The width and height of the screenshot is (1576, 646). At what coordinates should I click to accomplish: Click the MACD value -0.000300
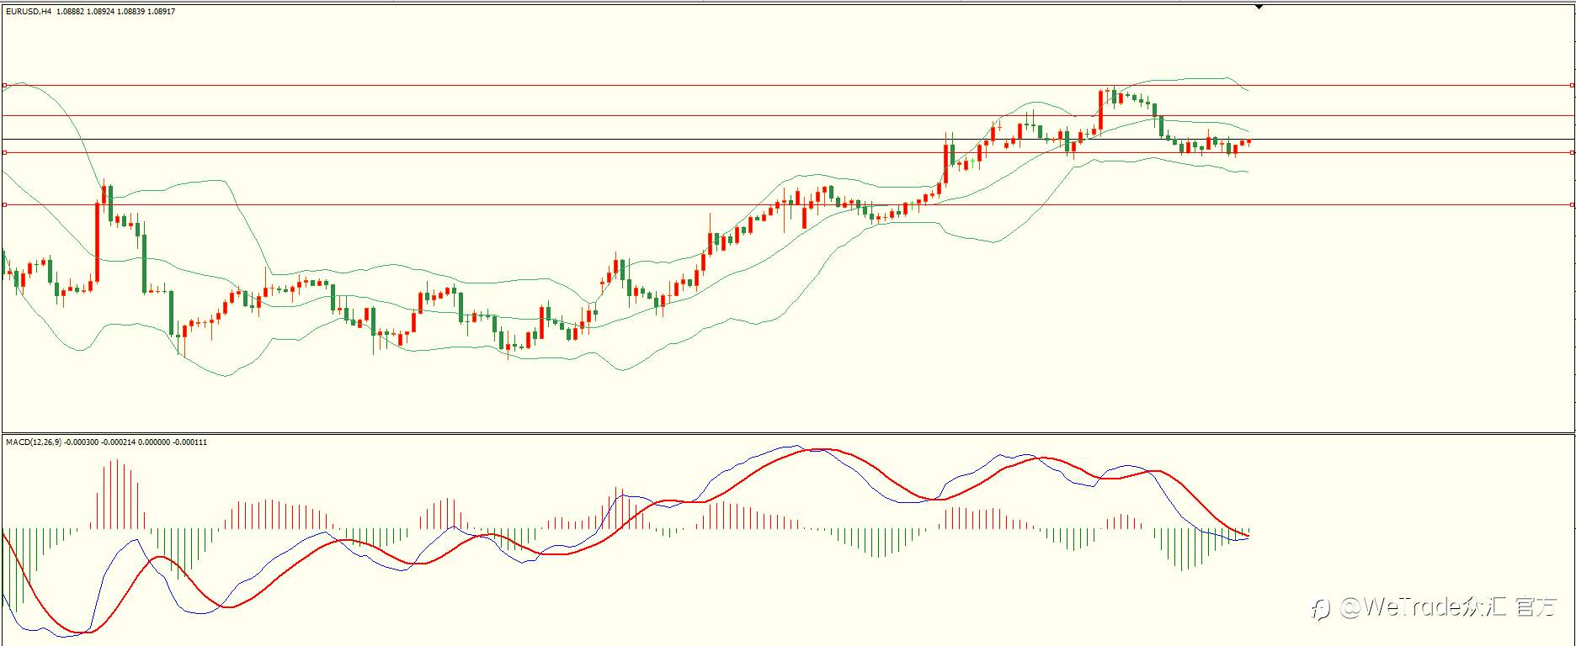tap(82, 442)
